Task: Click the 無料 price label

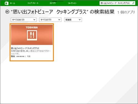Action: 13,56
